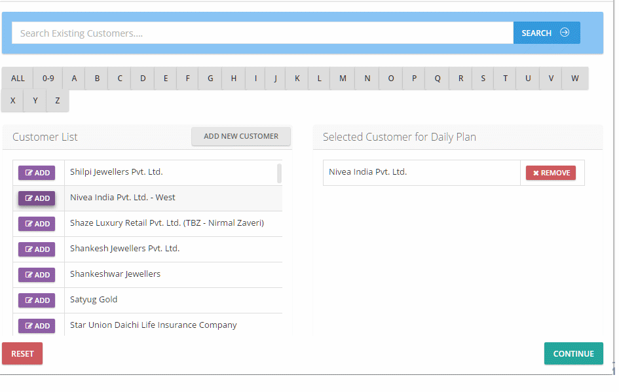619x392 pixels.
Task: Add Nivea India Pvt. Ltd. - West
Action: 37,198
